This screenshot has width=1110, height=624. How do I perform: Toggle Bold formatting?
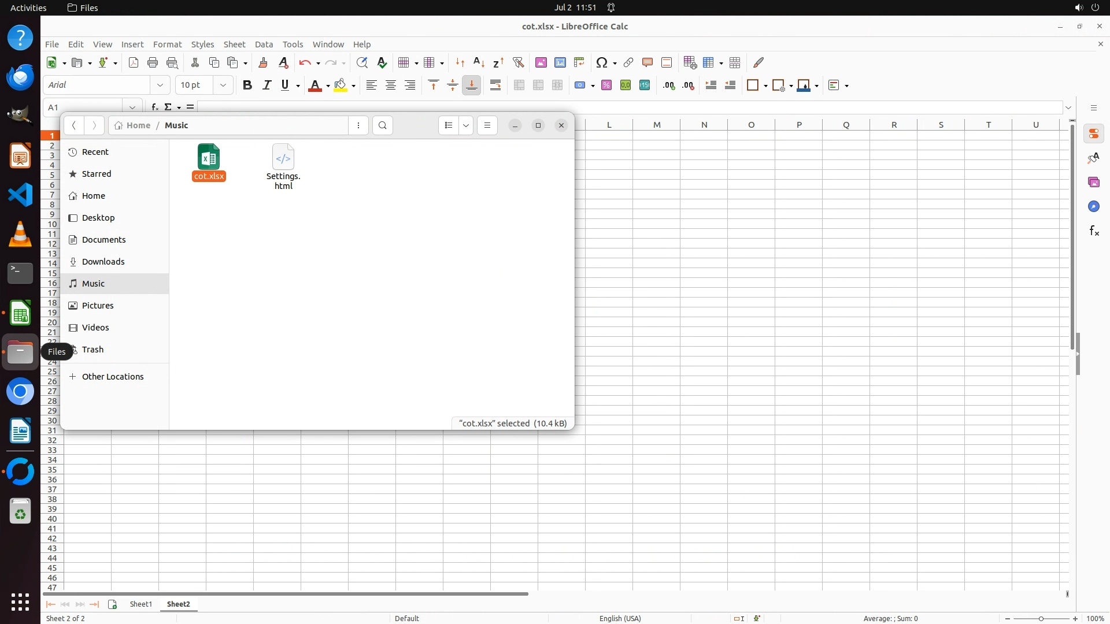247,85
